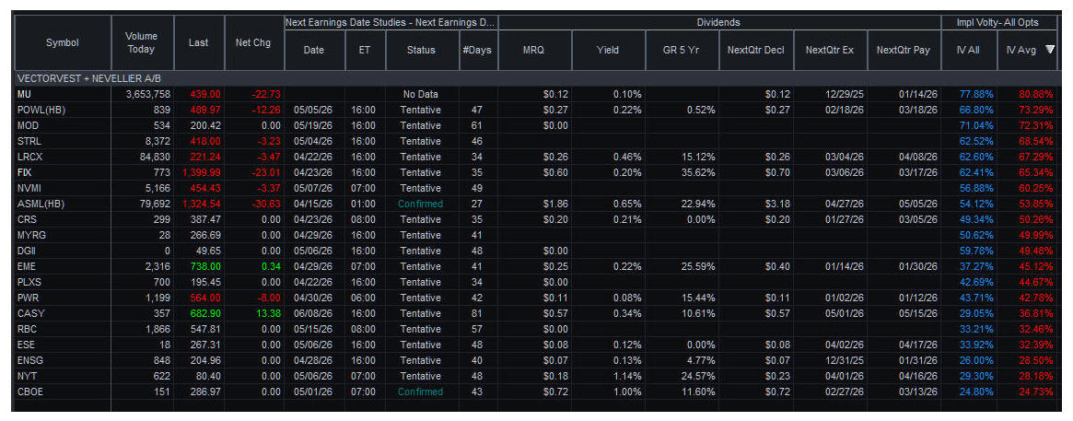Sort by the Volume Today column header
Image resolution: width=1073 pixels, height=421 pixels.
[x=141, y=42]
